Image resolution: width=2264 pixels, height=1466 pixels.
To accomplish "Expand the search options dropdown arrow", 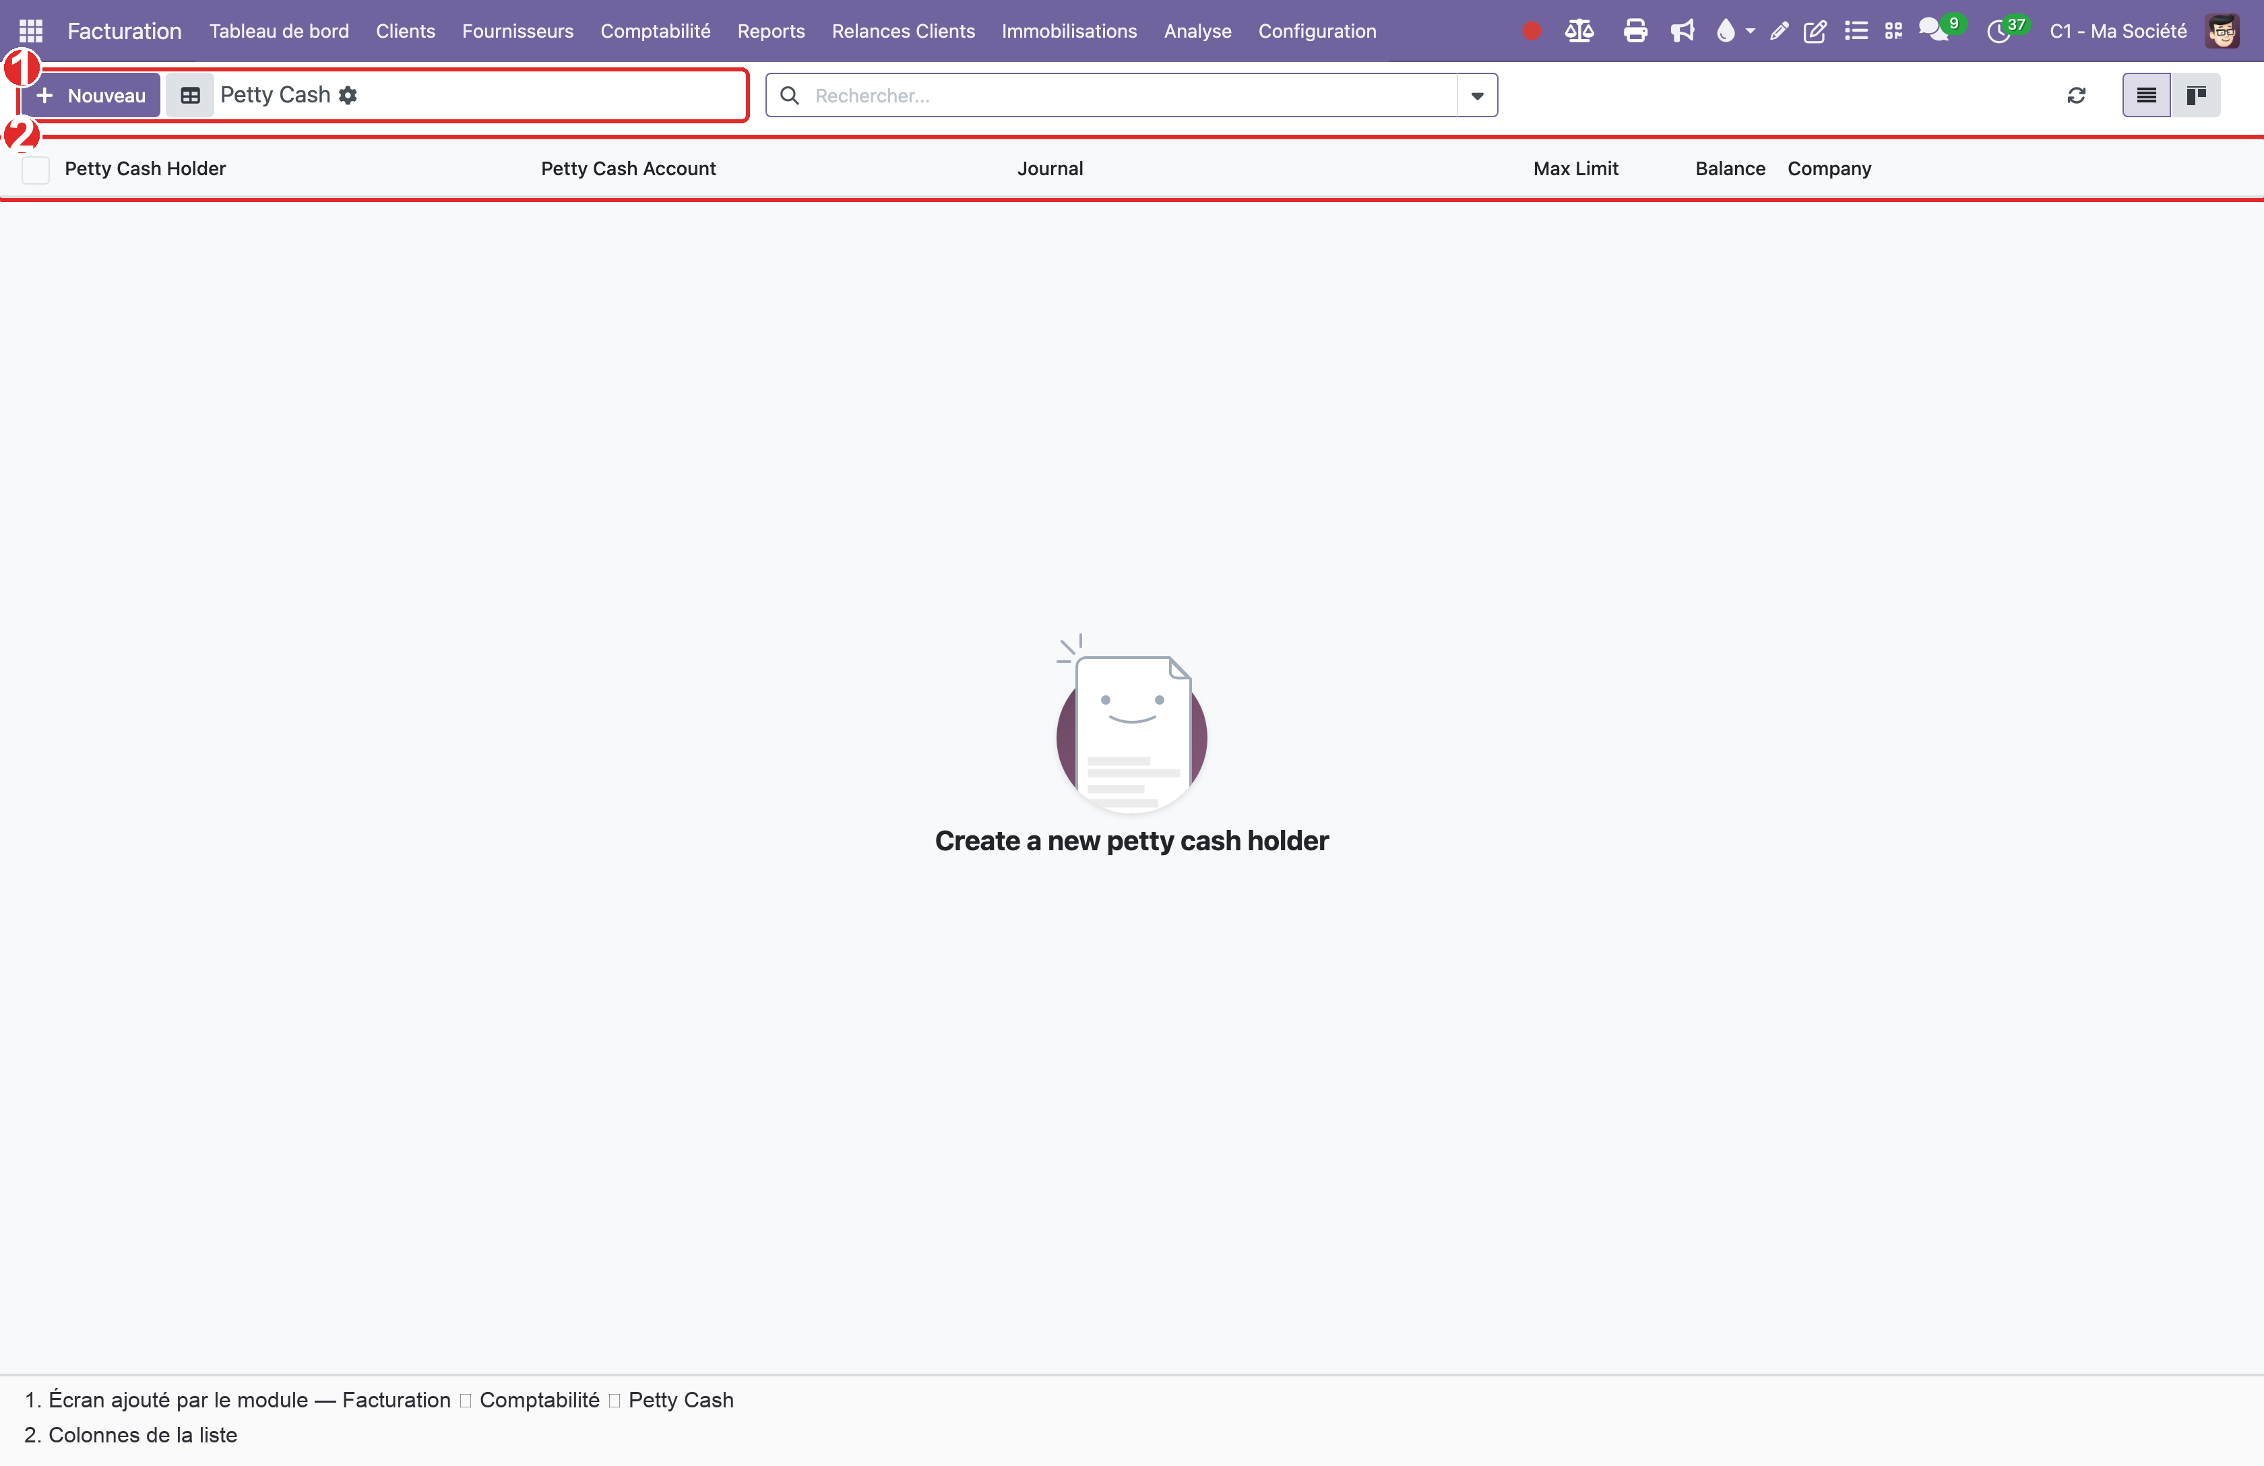I will [1476, 95].
